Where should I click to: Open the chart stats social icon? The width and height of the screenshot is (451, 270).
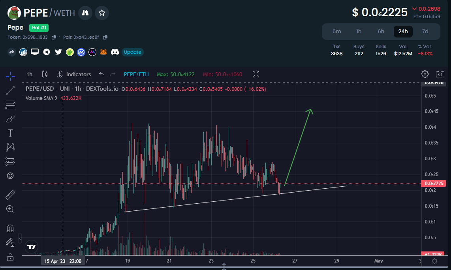pos(23,52)
